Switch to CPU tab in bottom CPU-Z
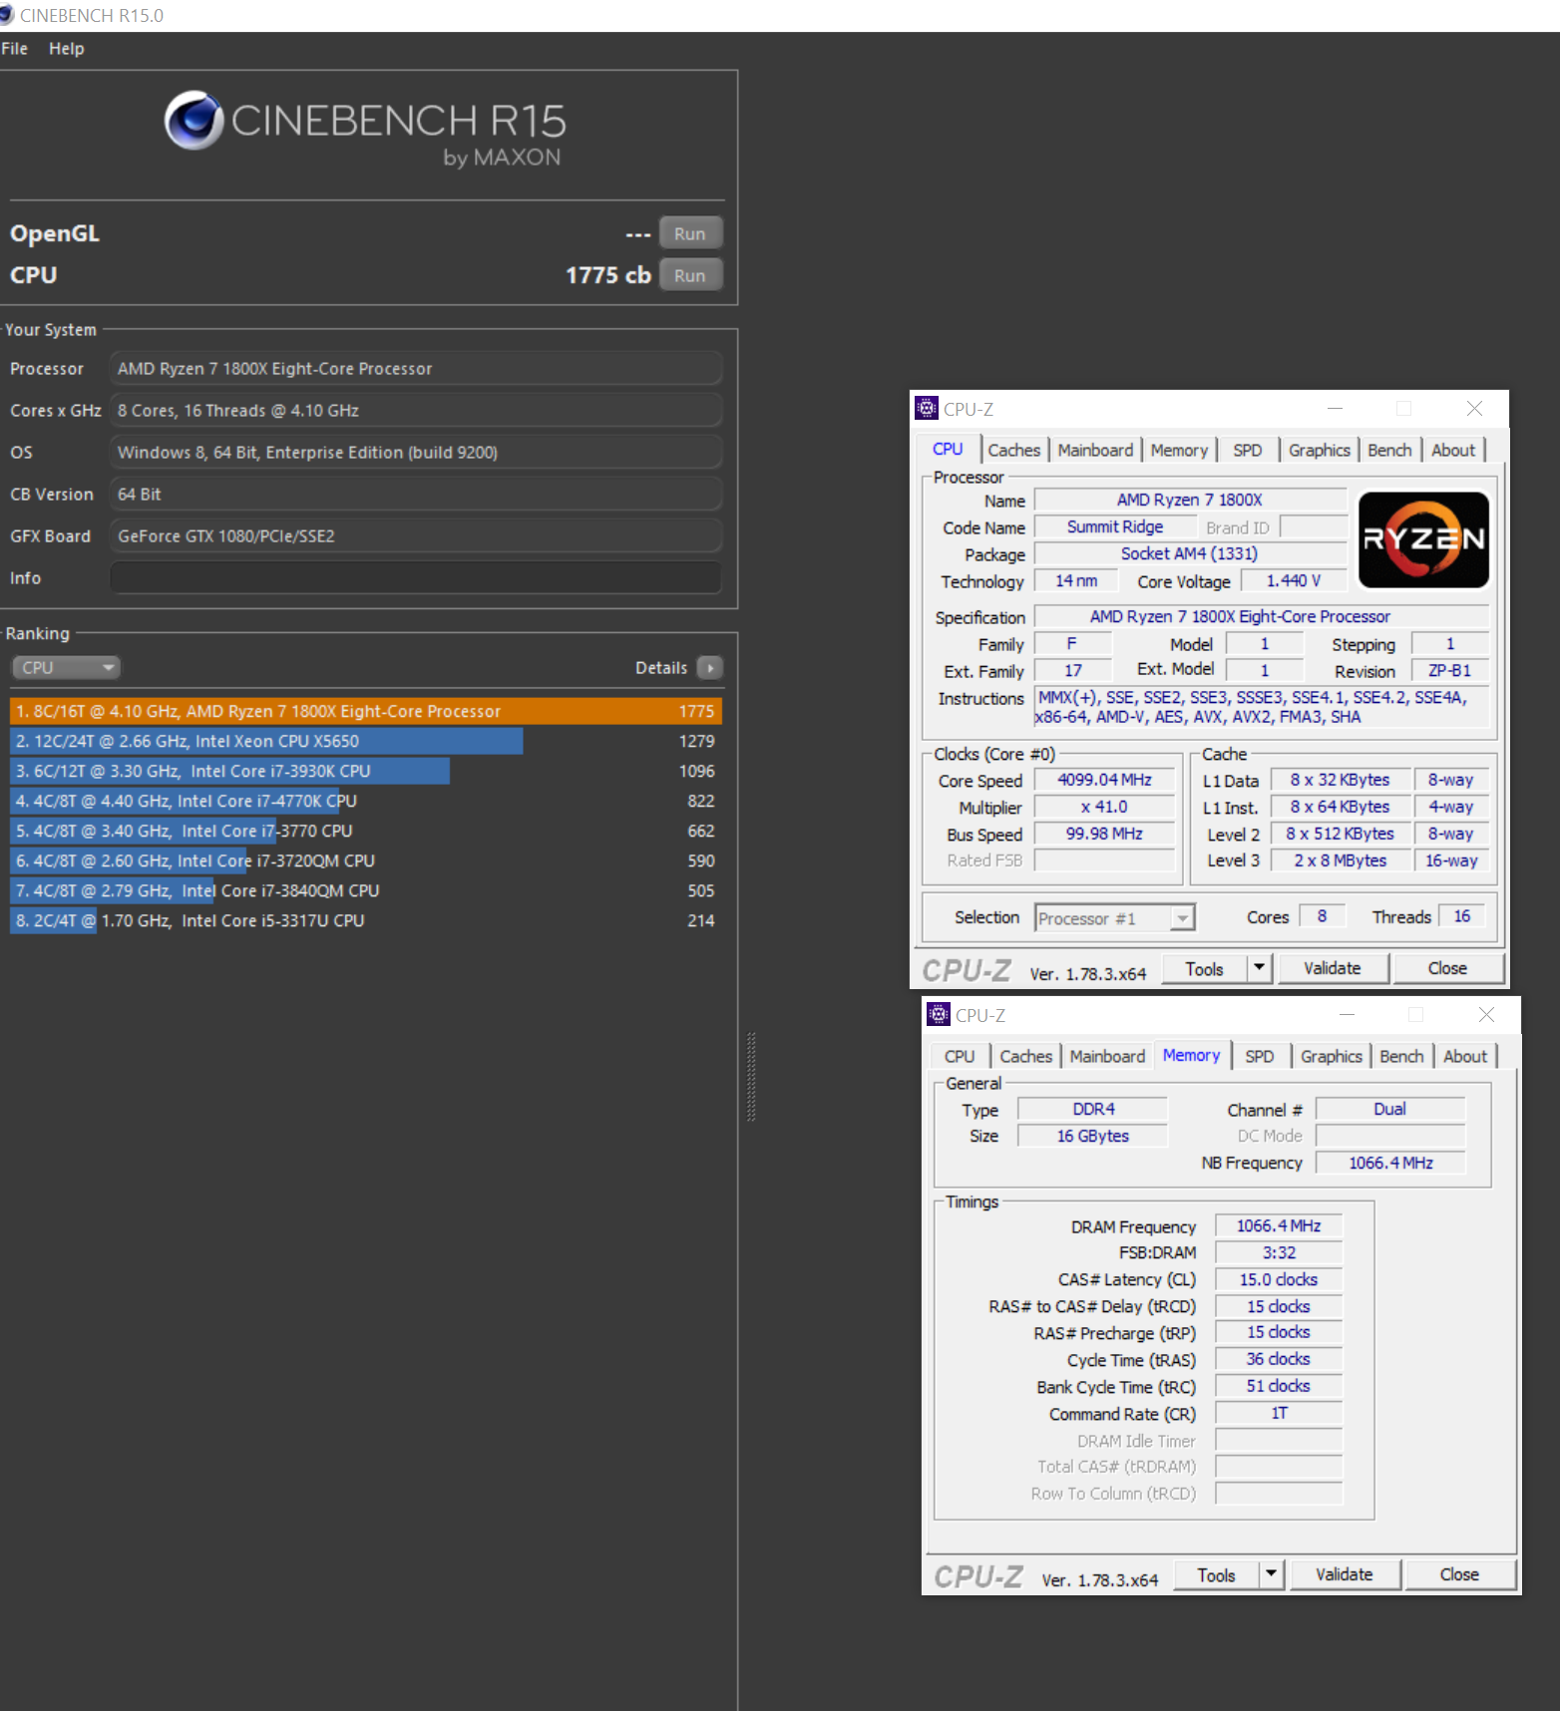Image resolution: width=1560 pixels, height=1711 pixels. pyautogui.click(x=960, y=1056)
